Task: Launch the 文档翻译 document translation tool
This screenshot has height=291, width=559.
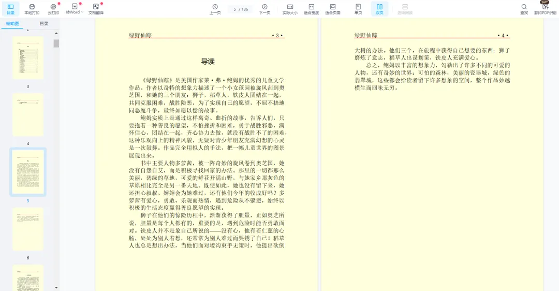Action: 96,9
